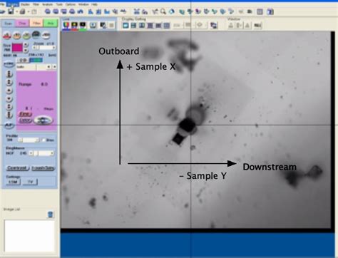This screenshot has height=258, width=338.
Task: Open the dropdown arrow next to the Save icon
Action: 16,11
